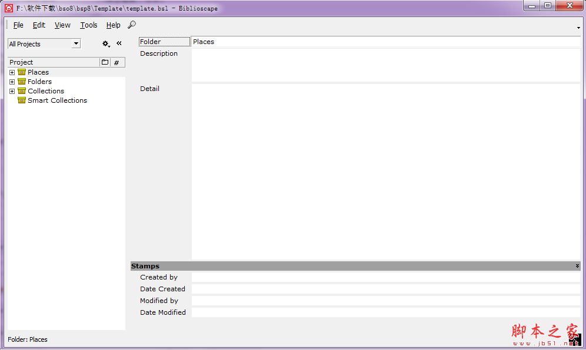Select the Folders item

pos(39,82)
